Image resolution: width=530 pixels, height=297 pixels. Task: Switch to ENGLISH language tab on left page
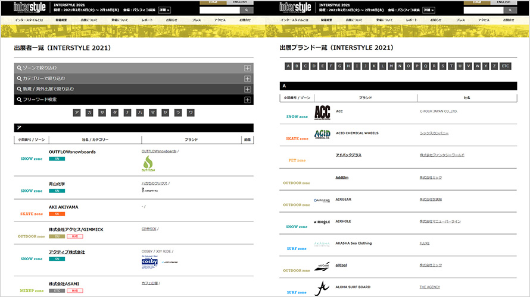point(239,2)
